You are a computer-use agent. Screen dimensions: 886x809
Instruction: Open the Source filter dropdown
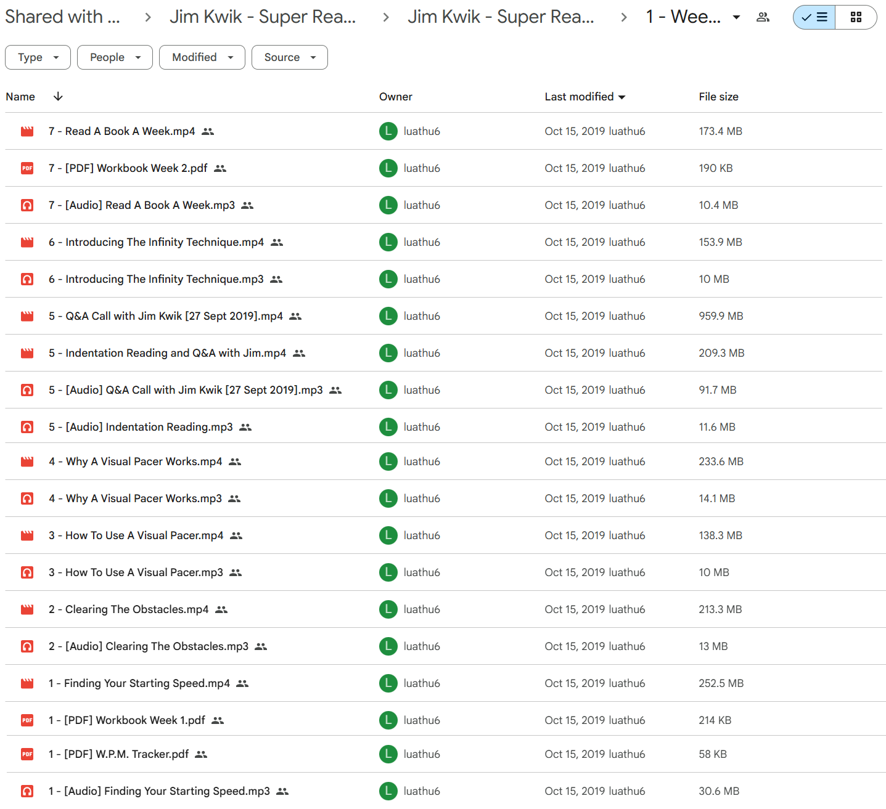pyautogui.click(x=290, y=57)
